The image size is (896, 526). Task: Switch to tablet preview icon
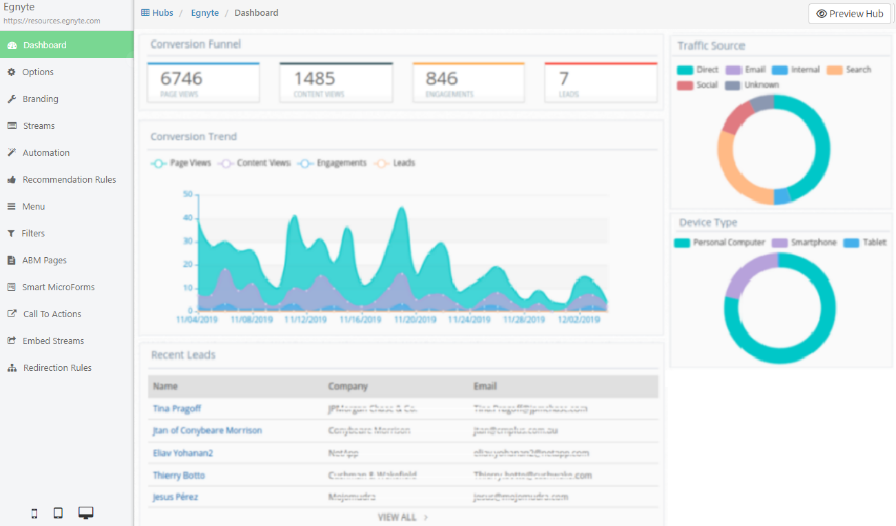(x=59, y=513)
